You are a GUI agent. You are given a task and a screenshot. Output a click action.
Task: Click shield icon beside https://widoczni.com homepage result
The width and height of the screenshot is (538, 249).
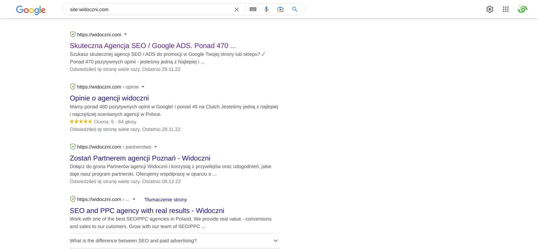coord(73,34)
